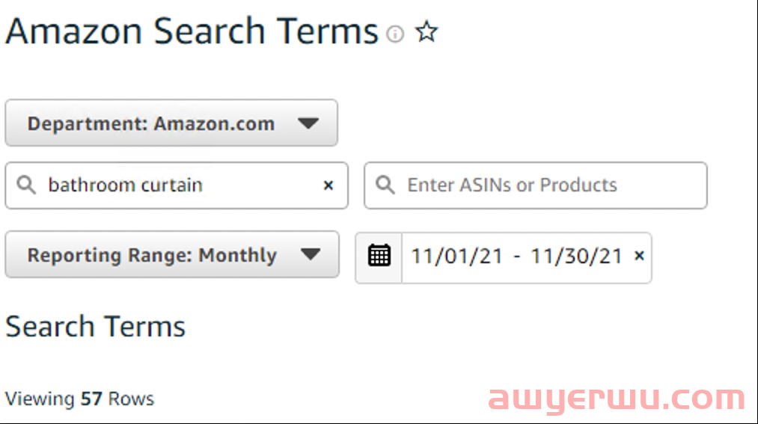Click the dash between the two dates
The image size is (758, 424).
(x=517, y=256)
